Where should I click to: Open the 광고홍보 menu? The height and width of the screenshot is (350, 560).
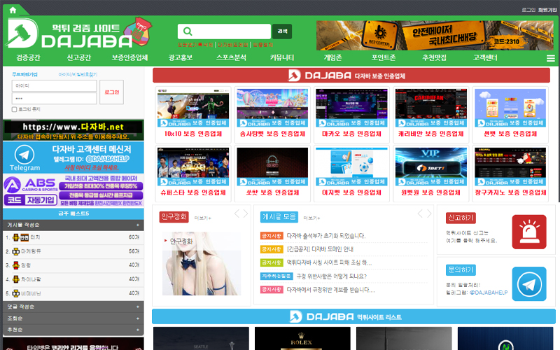tap(181, 57)
